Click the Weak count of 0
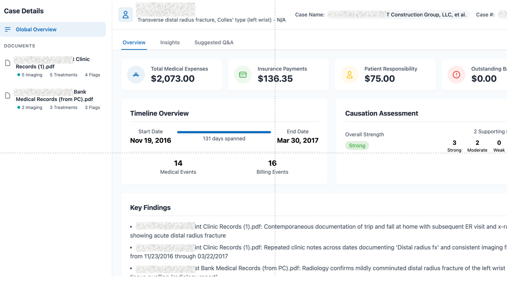 499,143
